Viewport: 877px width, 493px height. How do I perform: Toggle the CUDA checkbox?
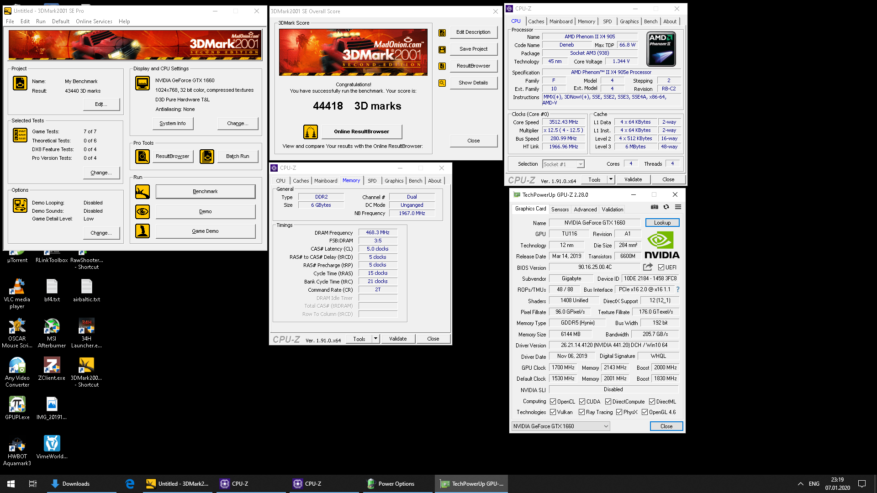[582, 402]
